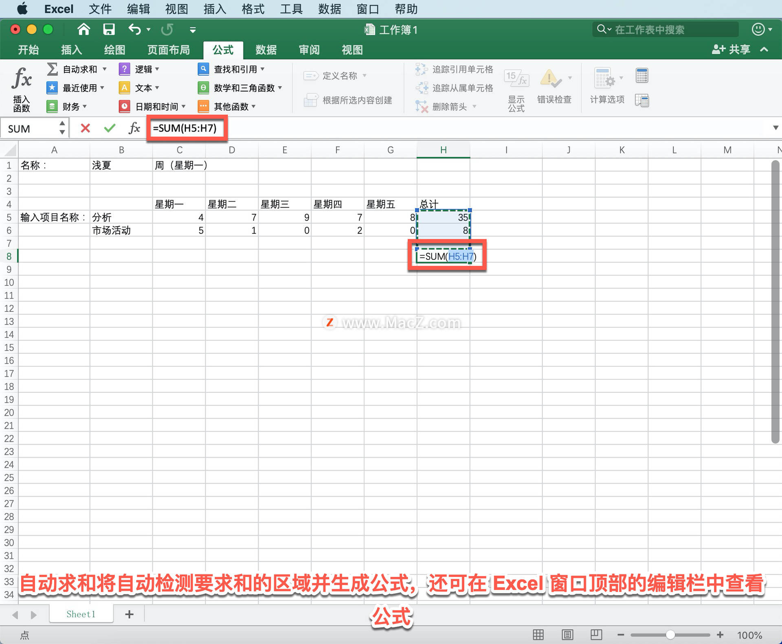Switch to page layout view in status bar
The width and height of the screenshot is (782, 644).
567,635
